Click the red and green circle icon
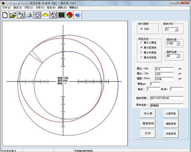Viewport: 191px width, 152px height. pos(70,15)
